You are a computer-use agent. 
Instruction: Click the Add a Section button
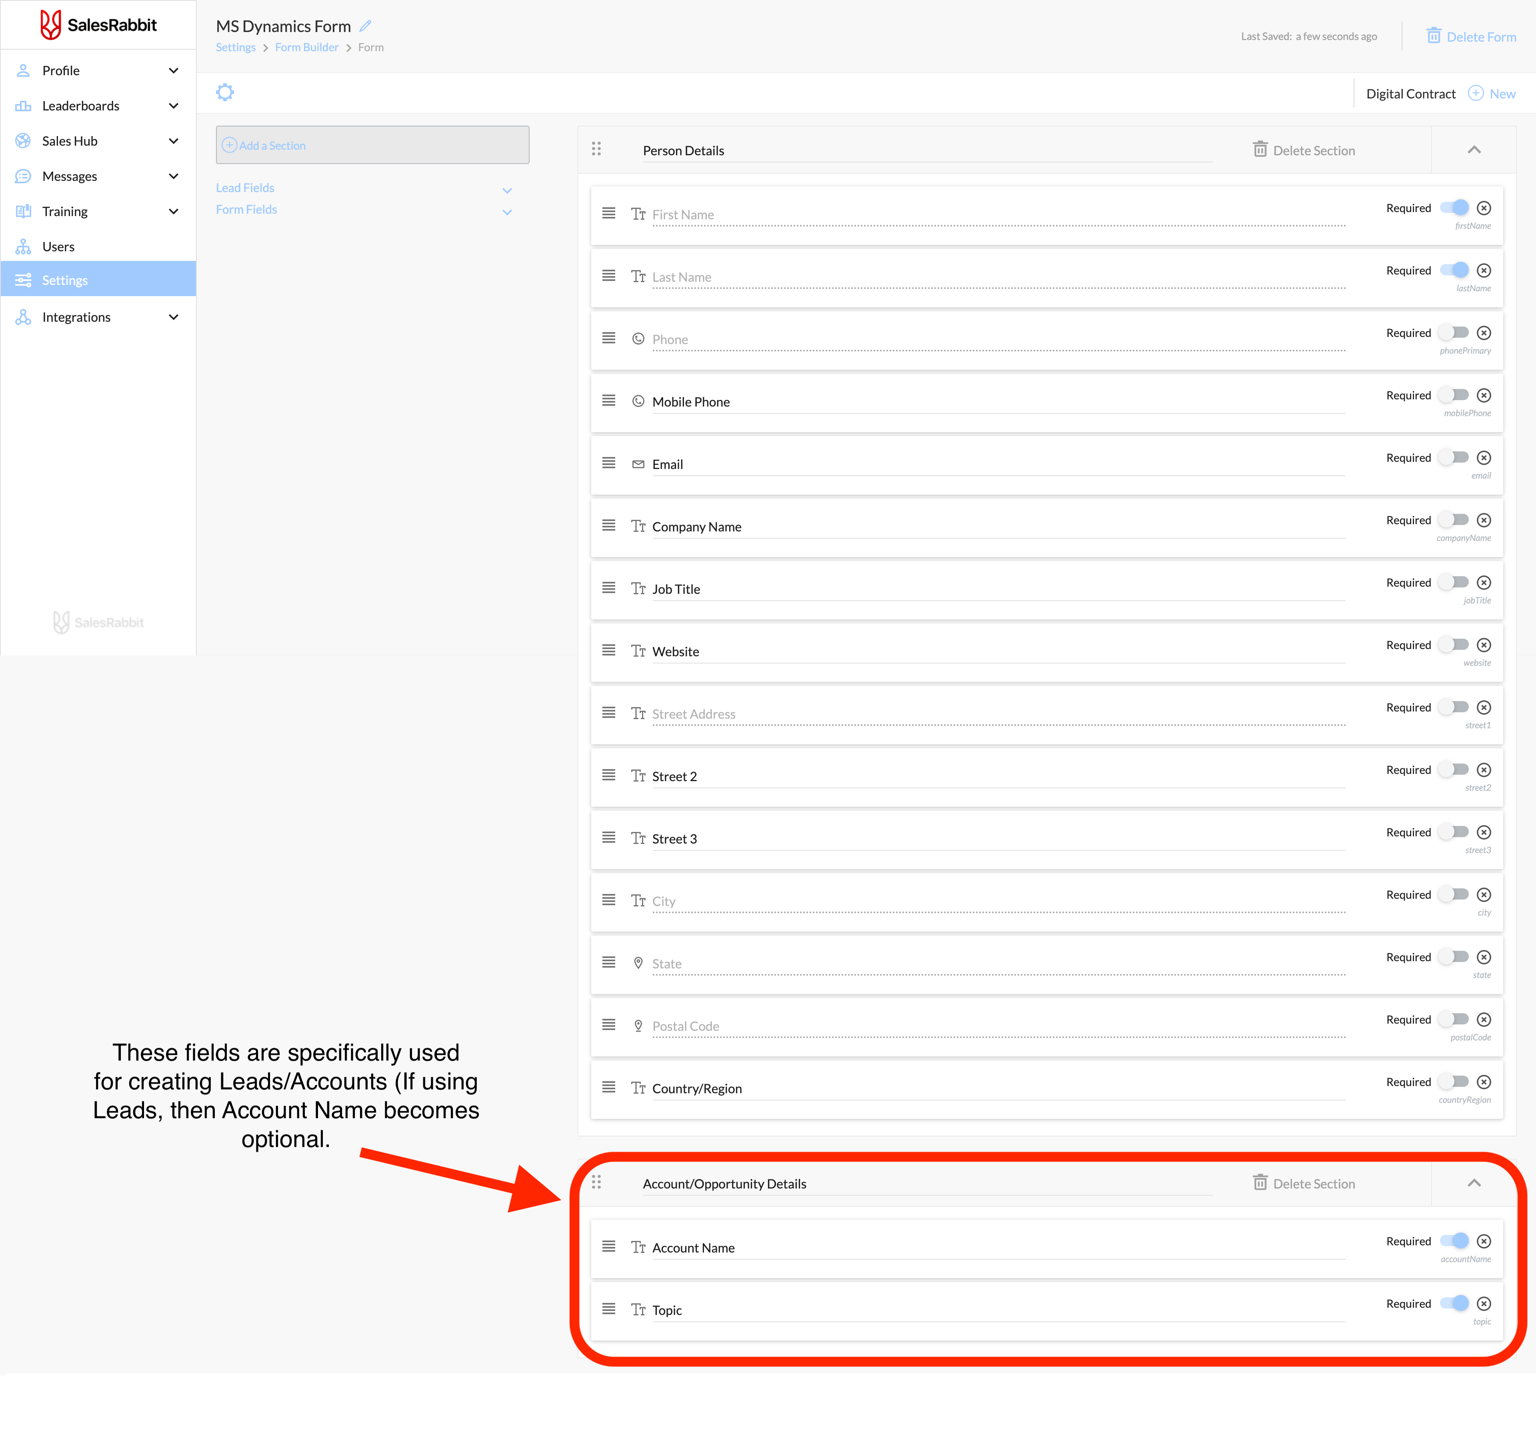pos(372,145)
